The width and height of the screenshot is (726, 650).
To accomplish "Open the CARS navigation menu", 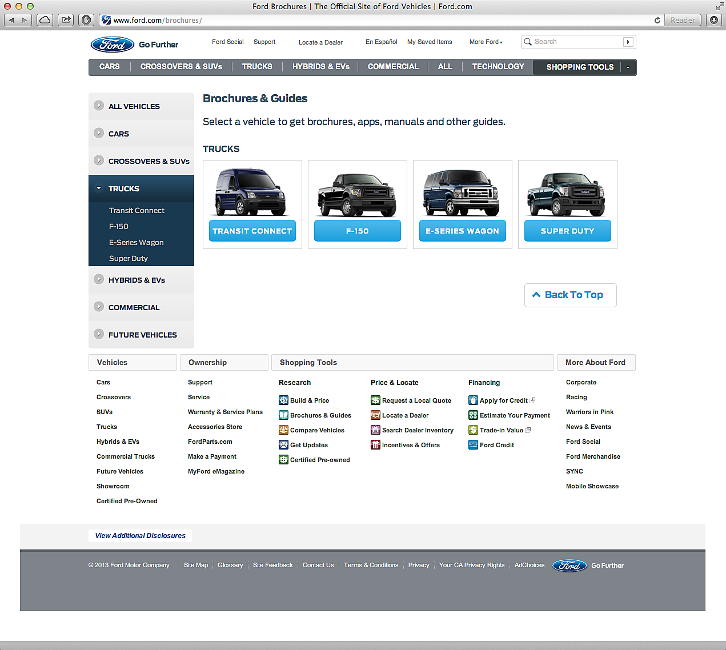I will click(x=110, y=67).
